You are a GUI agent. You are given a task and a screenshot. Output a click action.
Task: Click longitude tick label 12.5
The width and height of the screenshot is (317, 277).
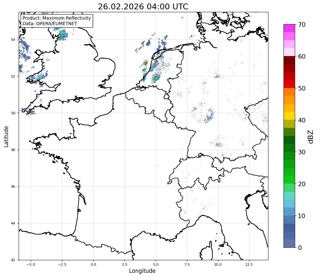[249, 264]
